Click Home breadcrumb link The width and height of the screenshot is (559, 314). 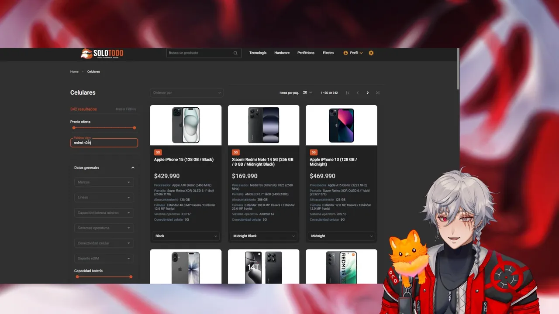tap(74, 72)
